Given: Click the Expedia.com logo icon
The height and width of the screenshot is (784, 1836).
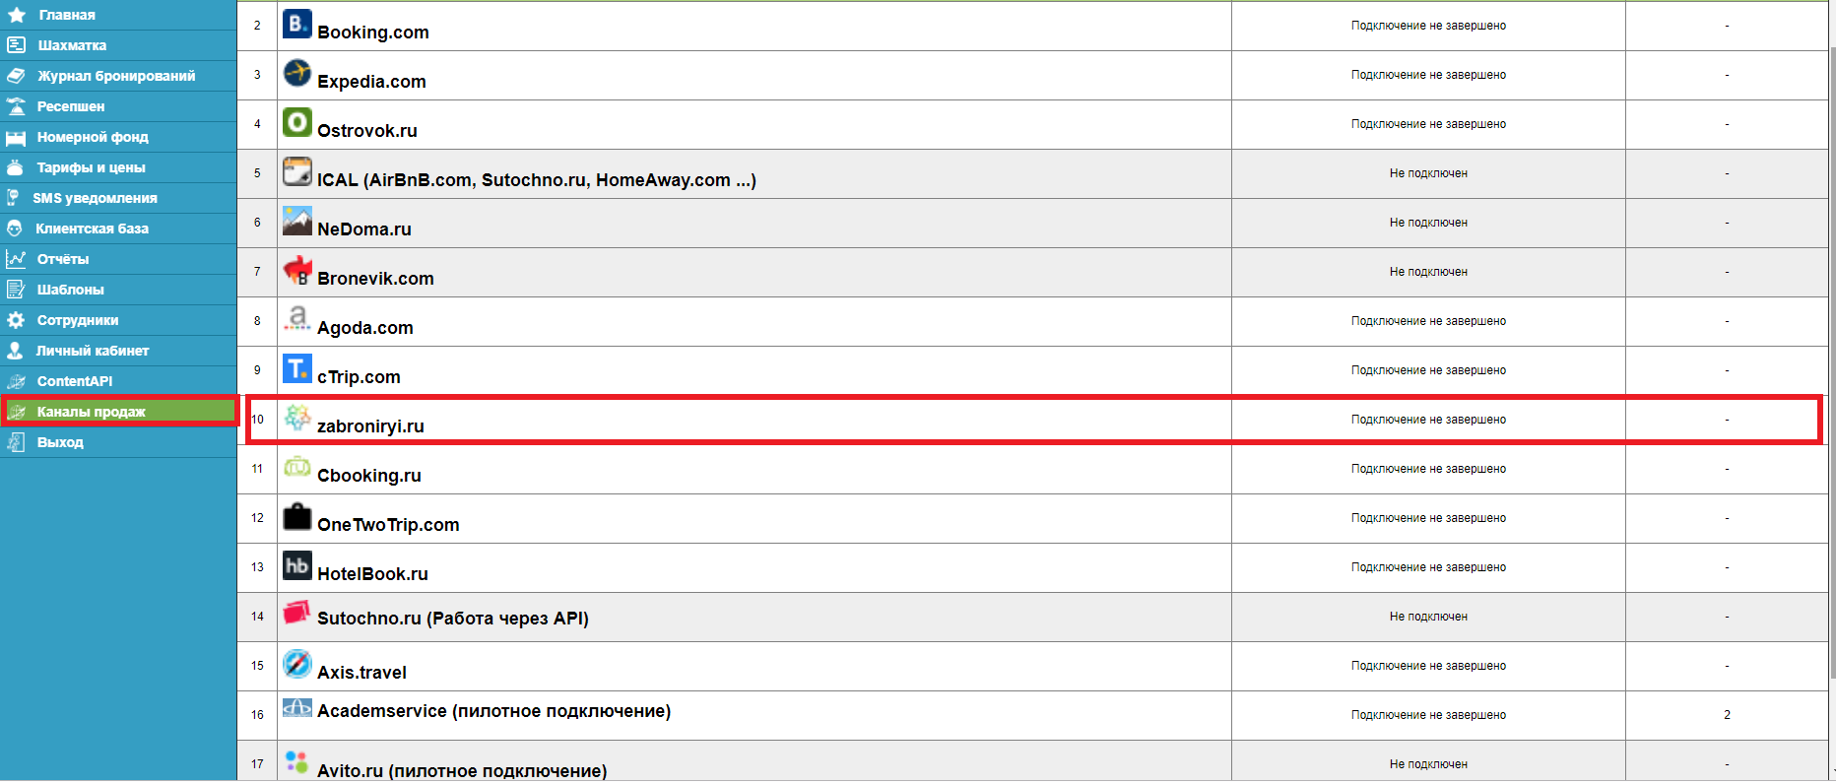Looking at the screenshot, I should point(297,73).
